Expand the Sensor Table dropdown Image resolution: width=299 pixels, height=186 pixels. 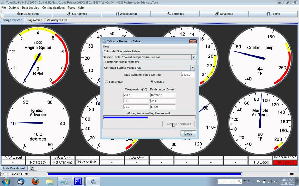[x=193, y=57]
